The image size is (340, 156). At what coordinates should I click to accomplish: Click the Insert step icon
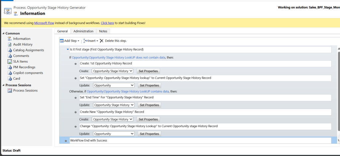point(85,41)
